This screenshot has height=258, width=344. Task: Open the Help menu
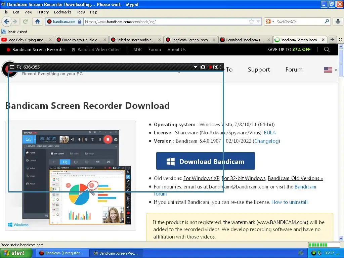[94, 12]
